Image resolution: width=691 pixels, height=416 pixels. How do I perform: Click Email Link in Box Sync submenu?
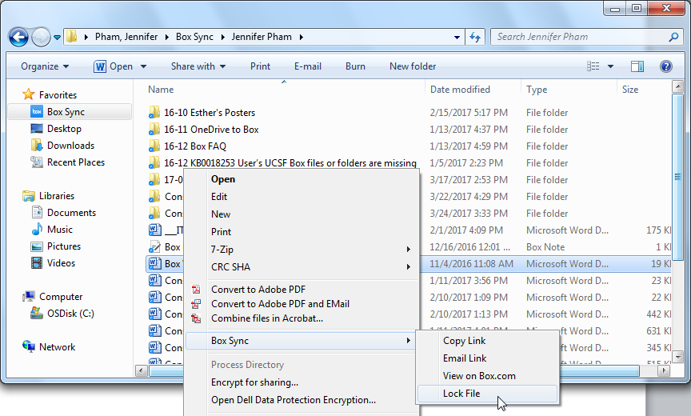[x=465, y=358]
